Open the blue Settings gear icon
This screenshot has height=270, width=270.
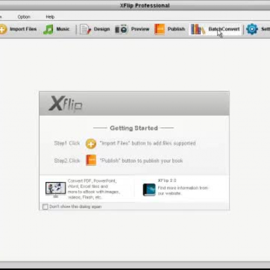(x=252, y=29)
